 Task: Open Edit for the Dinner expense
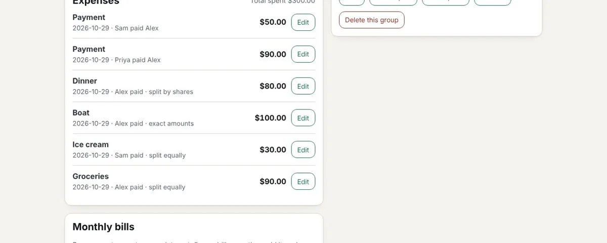(x=303, y=86)
